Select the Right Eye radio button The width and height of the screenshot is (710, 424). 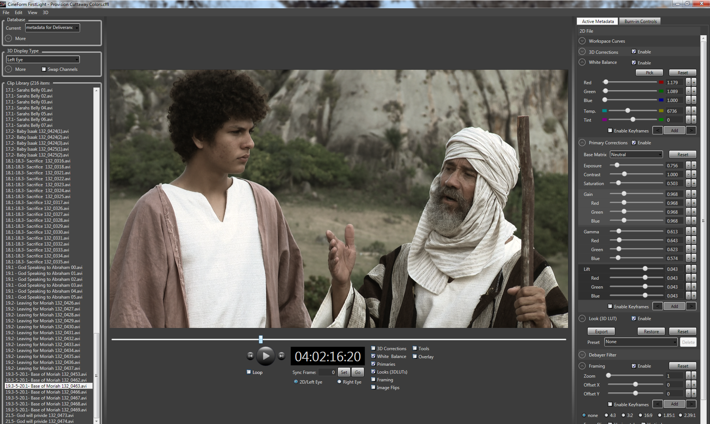click(339, 382)
